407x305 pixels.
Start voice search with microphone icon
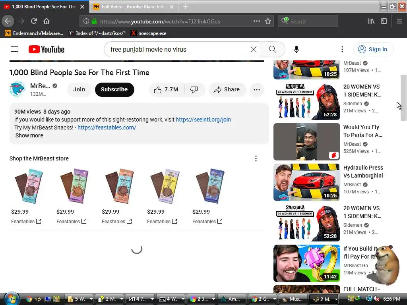point(296,49)
